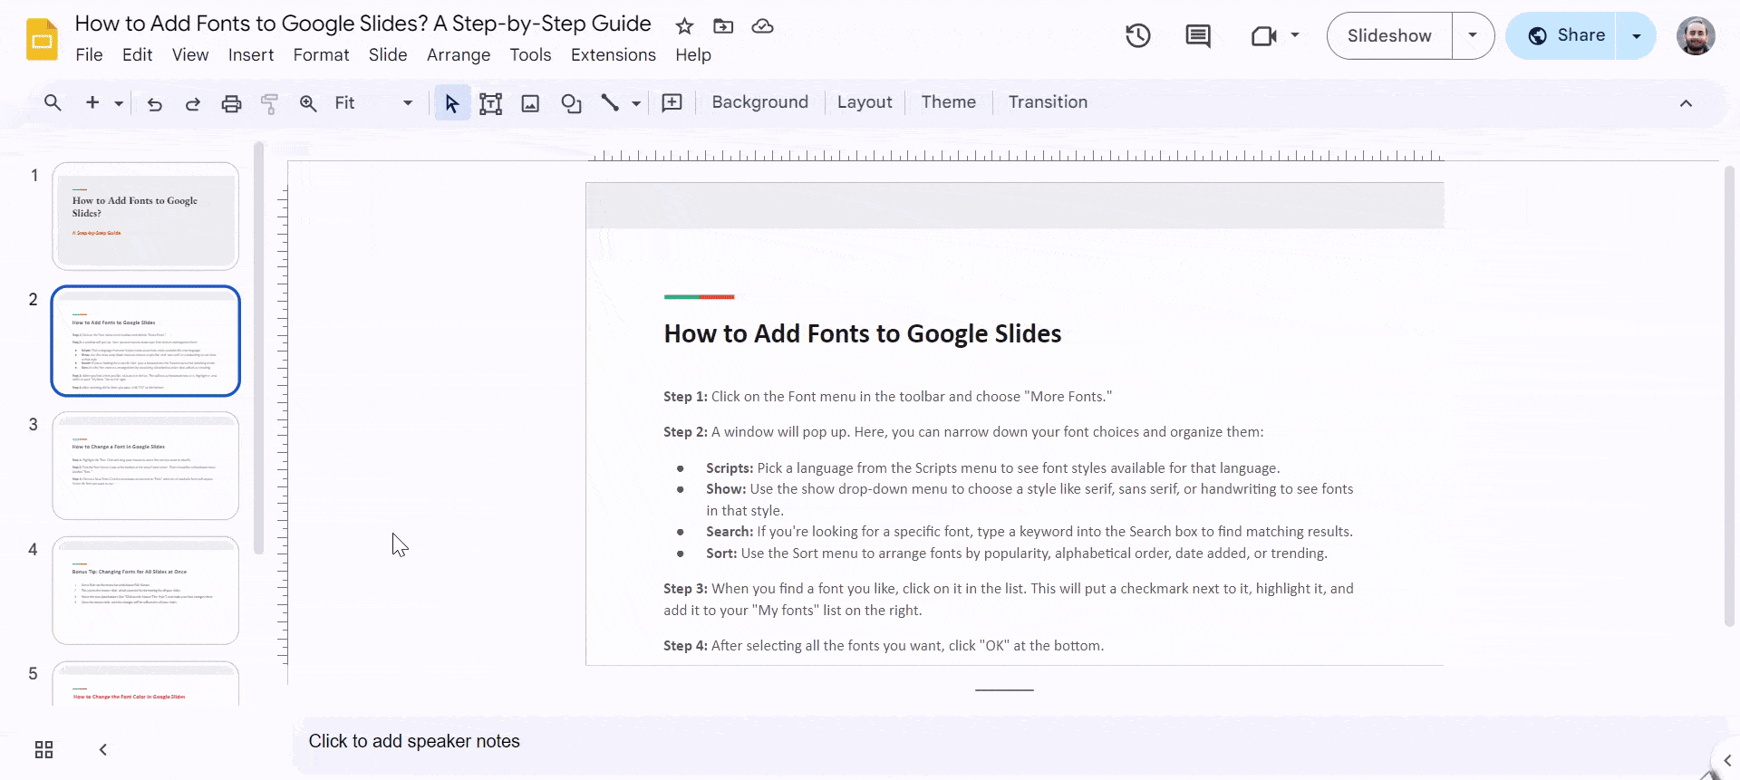The image size is (1740, 780).
Task: Collapse the filmstrip panel
Action: click(x=103, y=749)
